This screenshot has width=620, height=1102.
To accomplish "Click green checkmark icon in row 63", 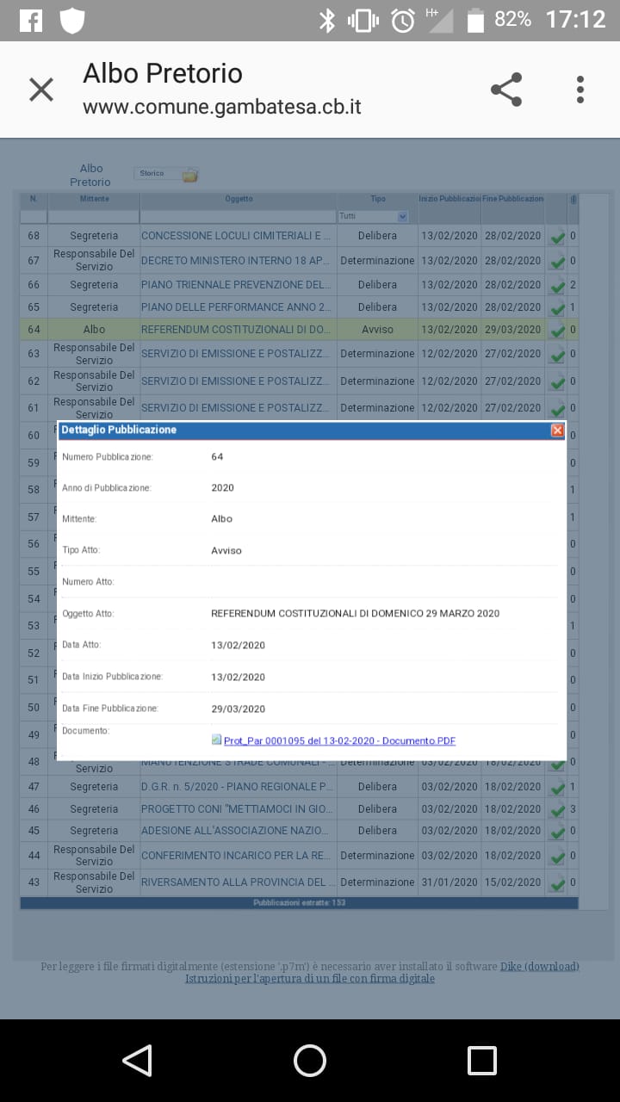I will coord(557,354).
